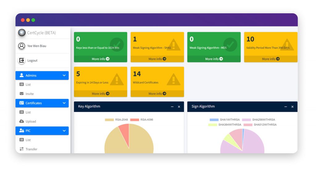Select the Logout icon in the sidebar
Viewport: 316px width, 182px height.
pyautogui.click(x=22, y=61)
